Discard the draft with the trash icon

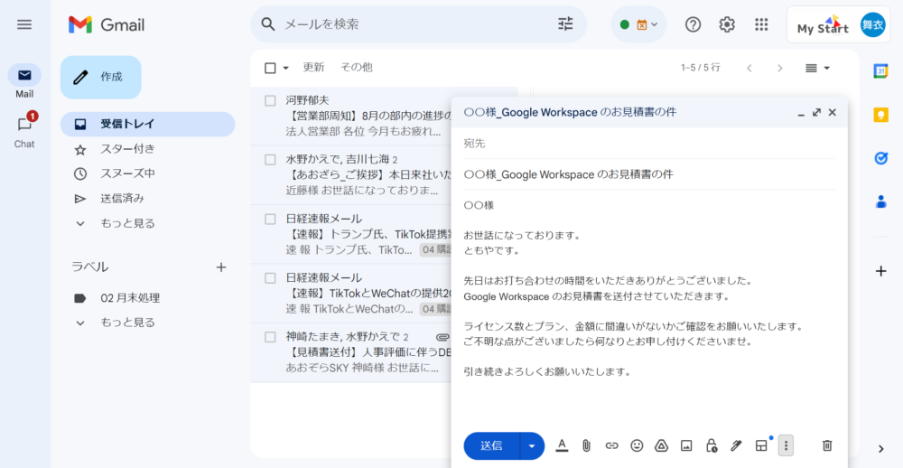pyautogui.click(x=827, y=445)
